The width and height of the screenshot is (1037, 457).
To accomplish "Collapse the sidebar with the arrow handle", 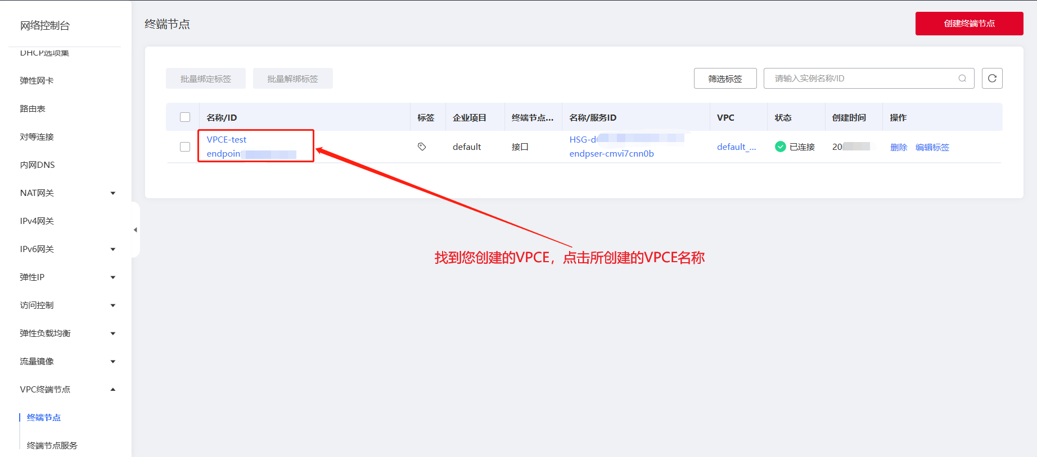I will [136, 230].
